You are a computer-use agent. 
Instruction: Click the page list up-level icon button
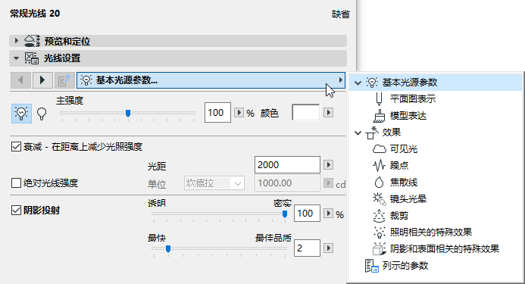(x=64, y=80)
